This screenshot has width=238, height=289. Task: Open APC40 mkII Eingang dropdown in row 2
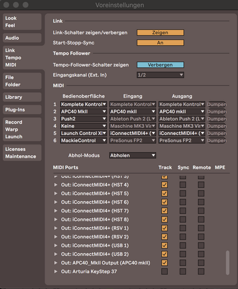133,112
